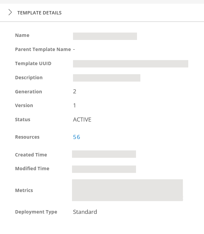Click the Description field label
This screenshot has width=204, height=234.
pos(29,78)
